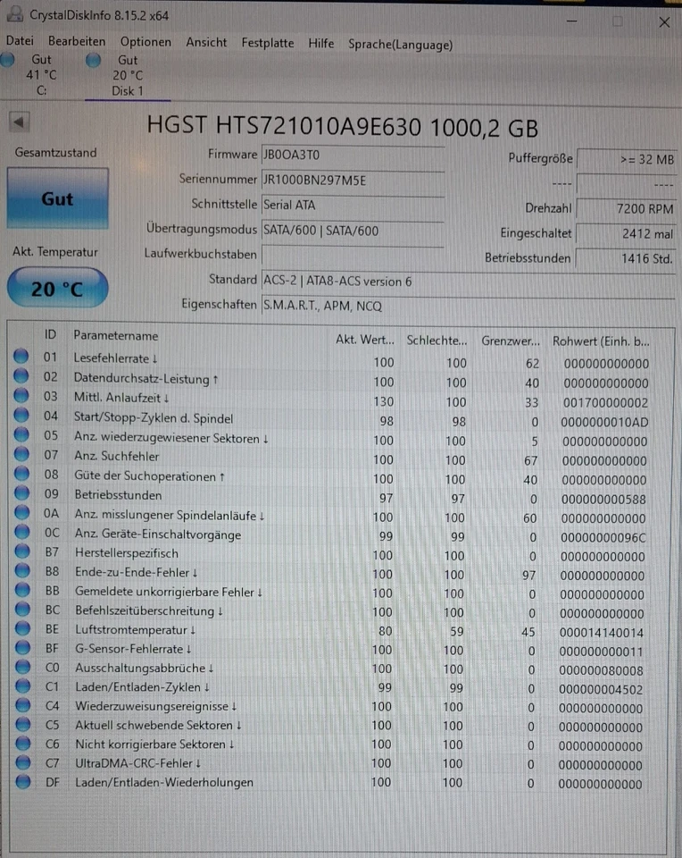Click the status dot for Güte der Suchoperationen
Image resolution: width=682 pixels, height=858 pixels.
click(x=21, y=474)
